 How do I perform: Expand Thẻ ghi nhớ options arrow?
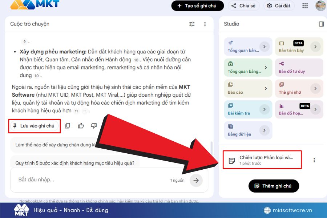pyautogui.click(x=315, y=88)
